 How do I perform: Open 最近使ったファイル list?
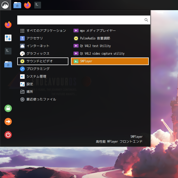pos(43,99)
